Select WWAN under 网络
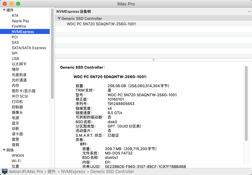Screen dimensions: 252x175 tap(18, 155)
